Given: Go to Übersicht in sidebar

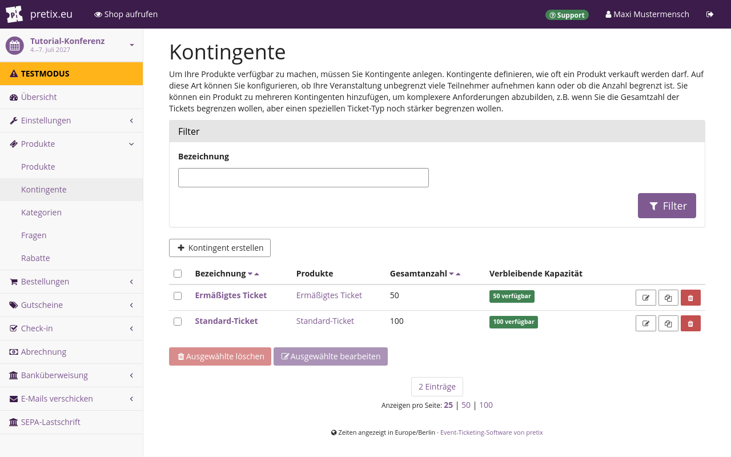Looking at the screenshot, I should [x=71, y=97].
